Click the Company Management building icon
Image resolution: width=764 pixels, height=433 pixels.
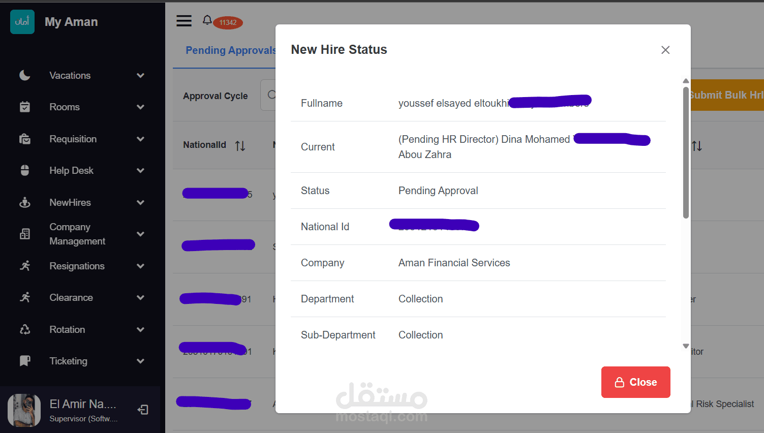coord(25,234)
